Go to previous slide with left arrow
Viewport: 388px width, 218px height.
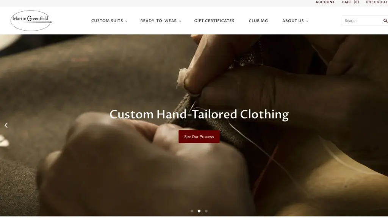[6, 125]
